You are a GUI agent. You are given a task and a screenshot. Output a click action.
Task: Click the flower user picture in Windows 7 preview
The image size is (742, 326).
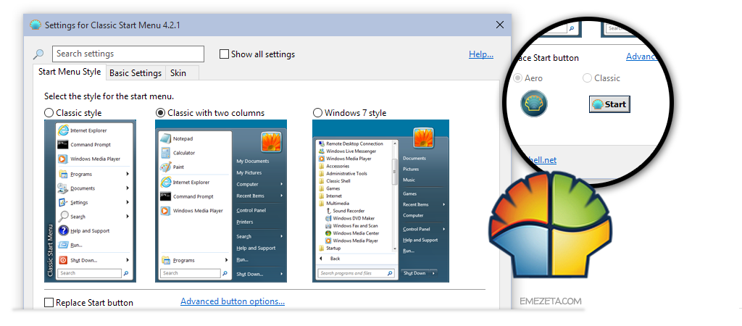pyautogui.click(x=423, y=138)
